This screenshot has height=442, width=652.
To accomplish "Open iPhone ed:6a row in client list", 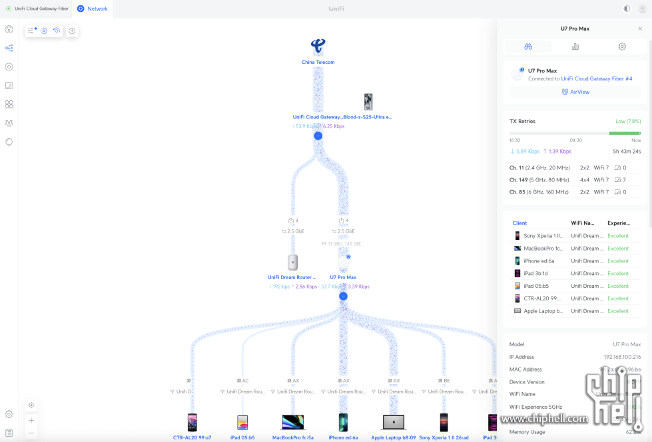I will point(575,261).
